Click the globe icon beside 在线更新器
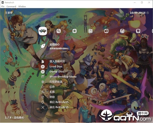The width and height of the screenshot is (153, 123). click(43, 82)
